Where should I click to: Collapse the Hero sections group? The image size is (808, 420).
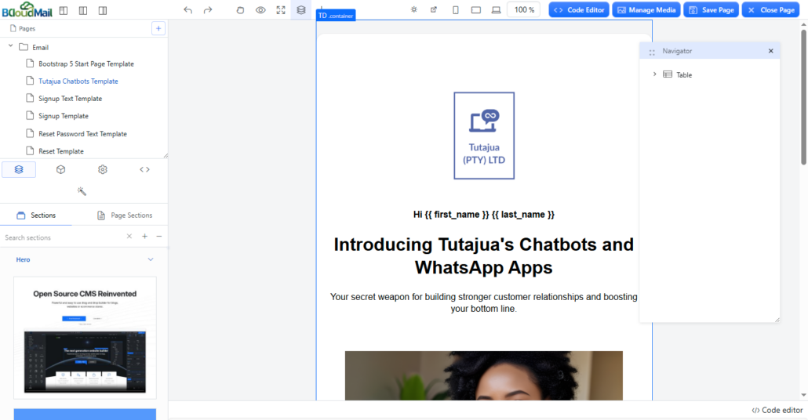coord(151,259)
